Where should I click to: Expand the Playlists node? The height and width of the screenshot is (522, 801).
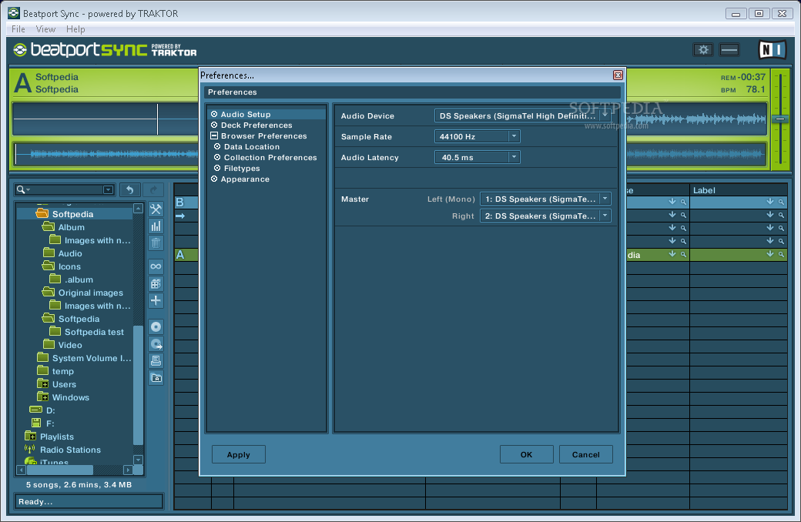[32, 437]
